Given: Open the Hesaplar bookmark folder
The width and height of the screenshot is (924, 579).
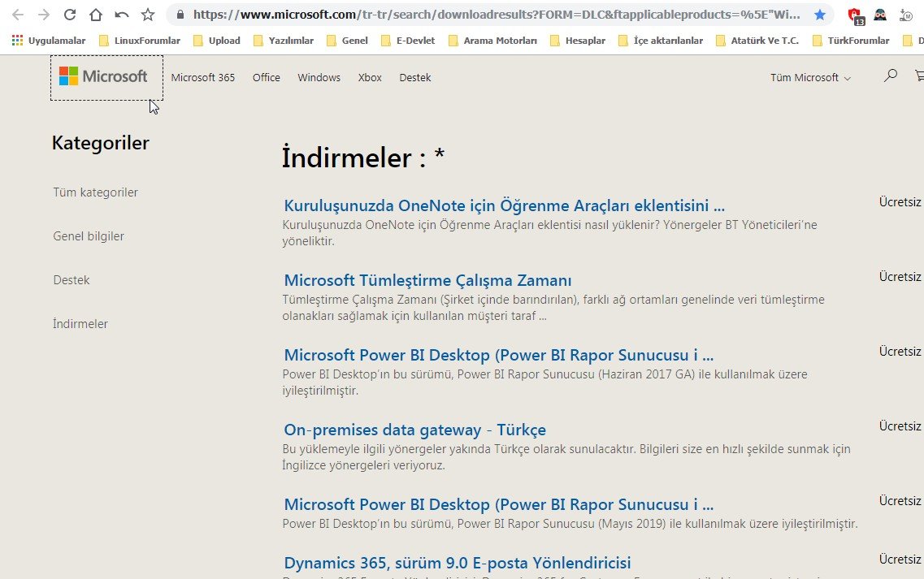Looking at the screenshot, I should [x=578, y=40].
